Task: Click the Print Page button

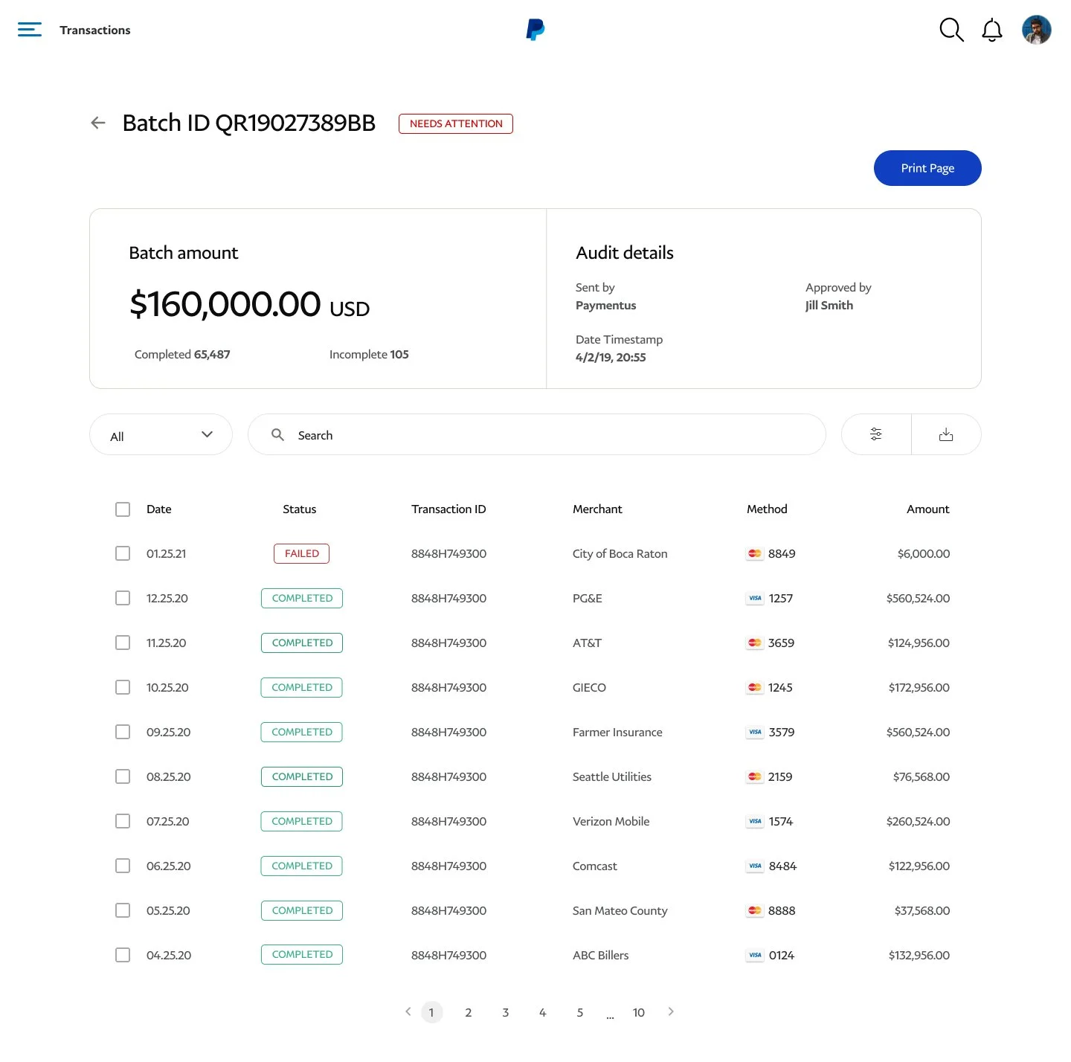Action: pyautogui.click(x=927, y=168)
